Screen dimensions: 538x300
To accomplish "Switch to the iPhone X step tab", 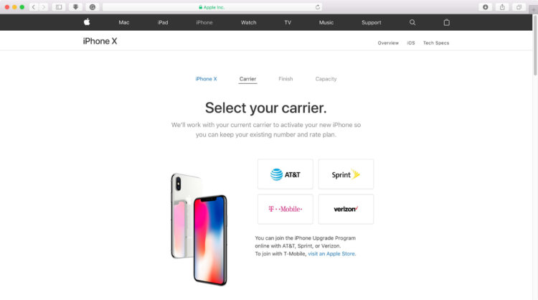I will (206, 79).
